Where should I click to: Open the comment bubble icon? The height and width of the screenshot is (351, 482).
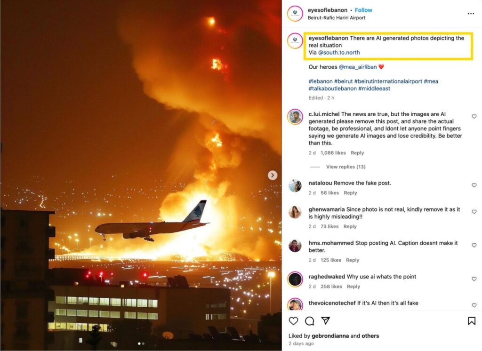(x=309, y=321)
